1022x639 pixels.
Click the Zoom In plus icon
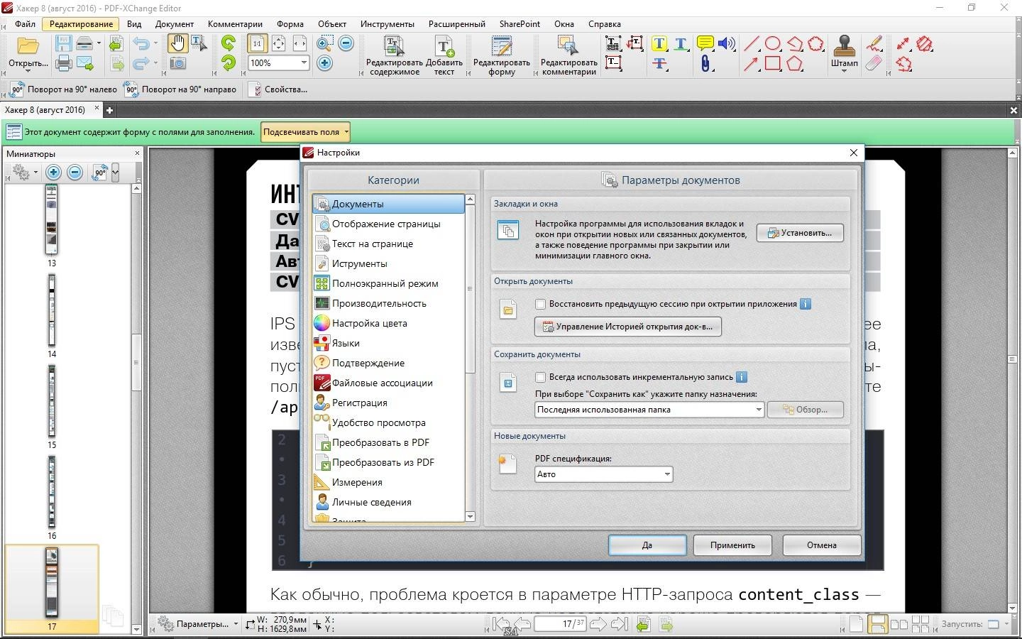(x=324, y=64)
